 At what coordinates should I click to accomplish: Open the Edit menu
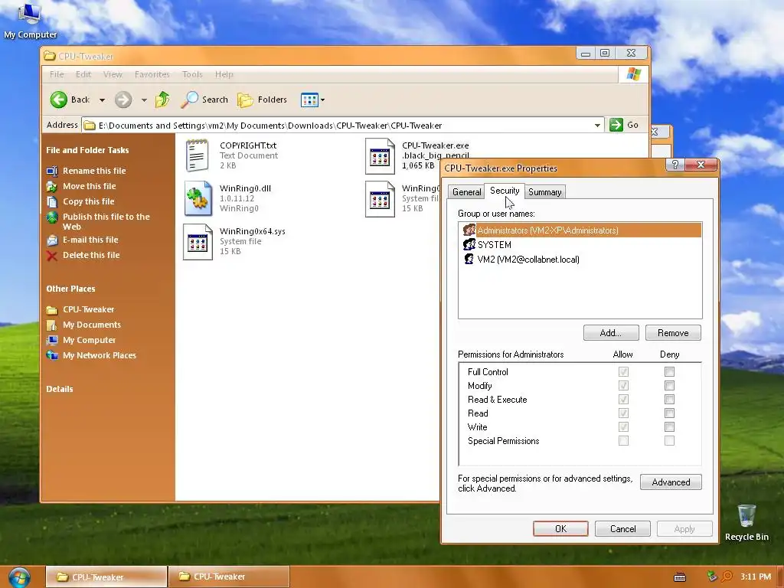(83, 74)
